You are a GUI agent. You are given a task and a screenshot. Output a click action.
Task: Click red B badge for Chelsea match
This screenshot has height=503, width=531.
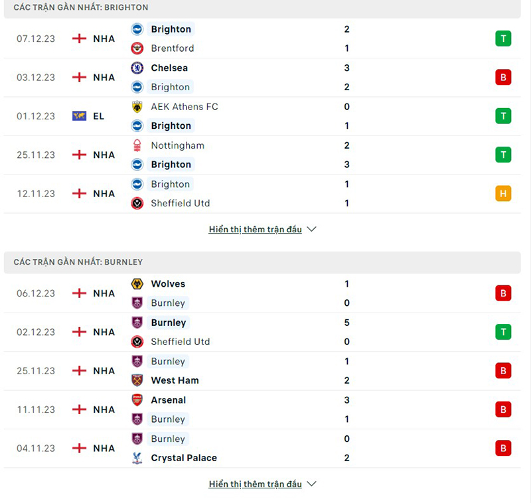[x=502, y=78]
